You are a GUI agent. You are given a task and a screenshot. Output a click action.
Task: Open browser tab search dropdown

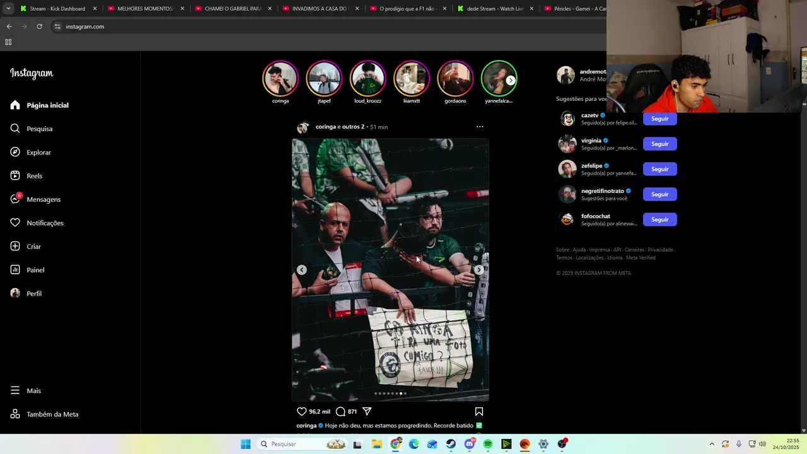tap(8, 9)
